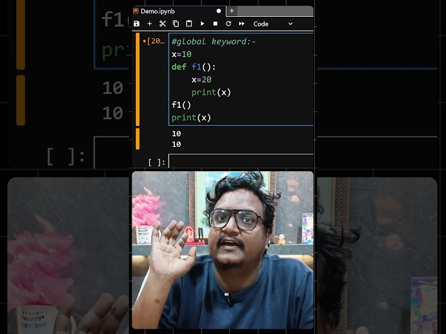Open a new launcher tab with plus

(x=232, y=11)
